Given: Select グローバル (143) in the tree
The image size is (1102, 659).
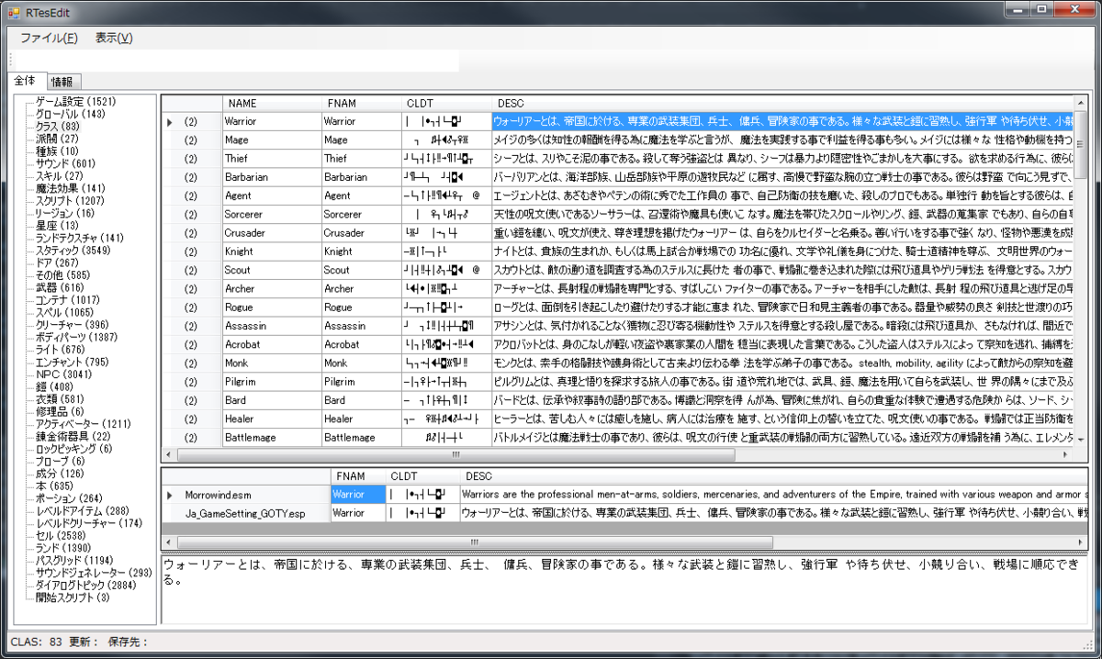Looking at the screenshot, I should [x=70, y=114].
